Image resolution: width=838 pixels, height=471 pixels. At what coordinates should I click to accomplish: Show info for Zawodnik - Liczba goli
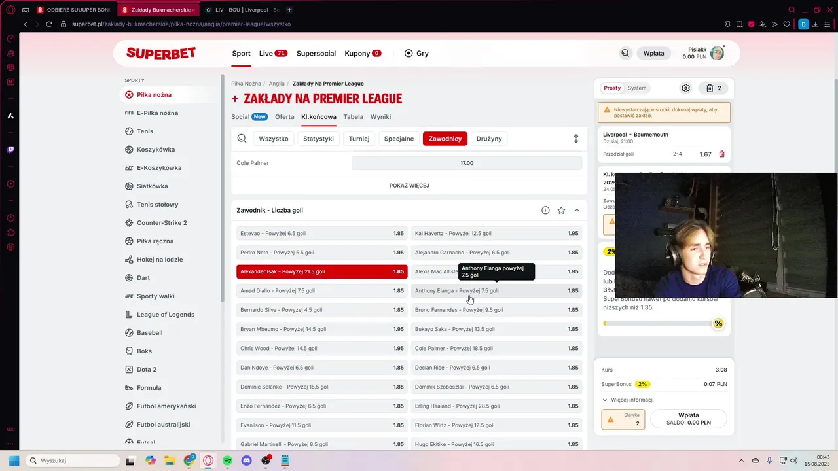click(545, 210)
